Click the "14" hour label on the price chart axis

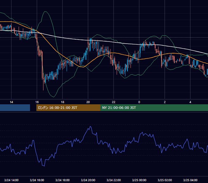pos(11,102)
